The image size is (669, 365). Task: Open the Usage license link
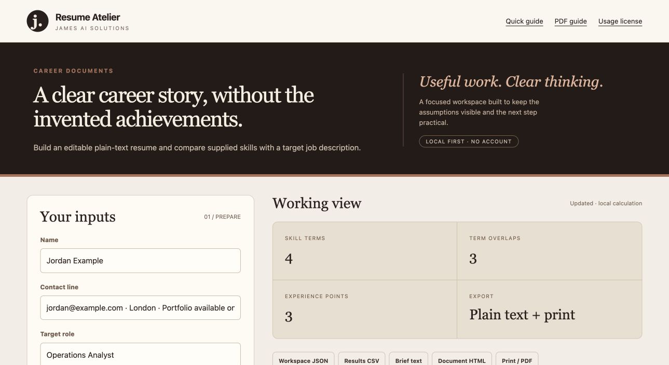[620, 21]
